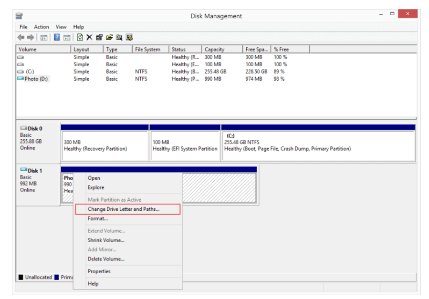Viewport: 429px width, 299px height.
Task: Click Explore in the context menu
Action: [95, 187]
